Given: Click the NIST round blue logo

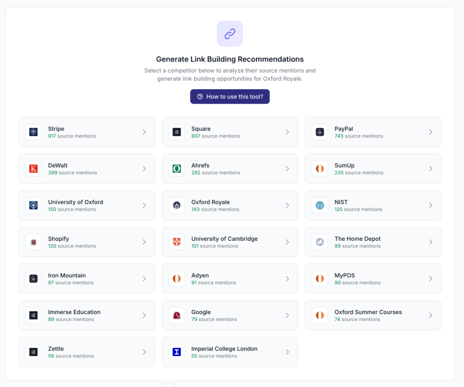Looking at the screenshot, I should (320, 205).
